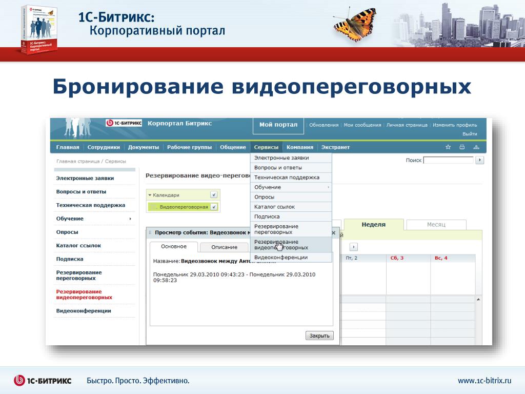The width and height of the screenshot is (525, 394).
Task: Click the Корпортал Битрикс title
Action: point(180,123)
